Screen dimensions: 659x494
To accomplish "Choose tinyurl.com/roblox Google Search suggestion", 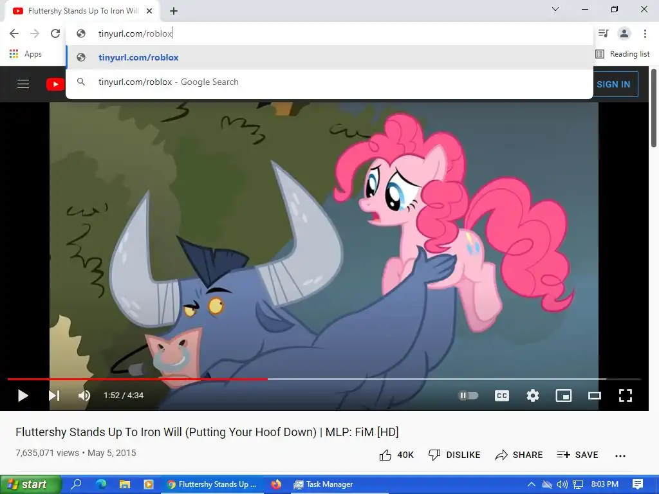I will tap(329, 82).
